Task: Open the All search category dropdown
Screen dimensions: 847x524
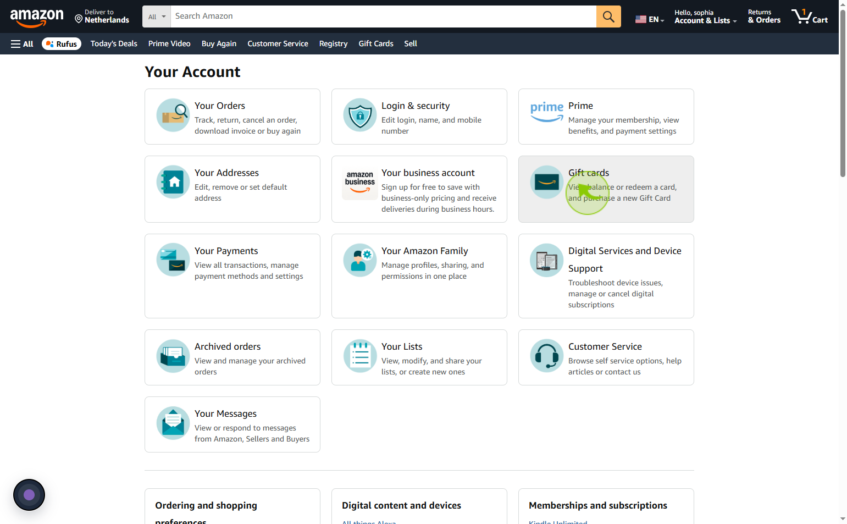Action: pyautogui.click(x=157, y=16)
